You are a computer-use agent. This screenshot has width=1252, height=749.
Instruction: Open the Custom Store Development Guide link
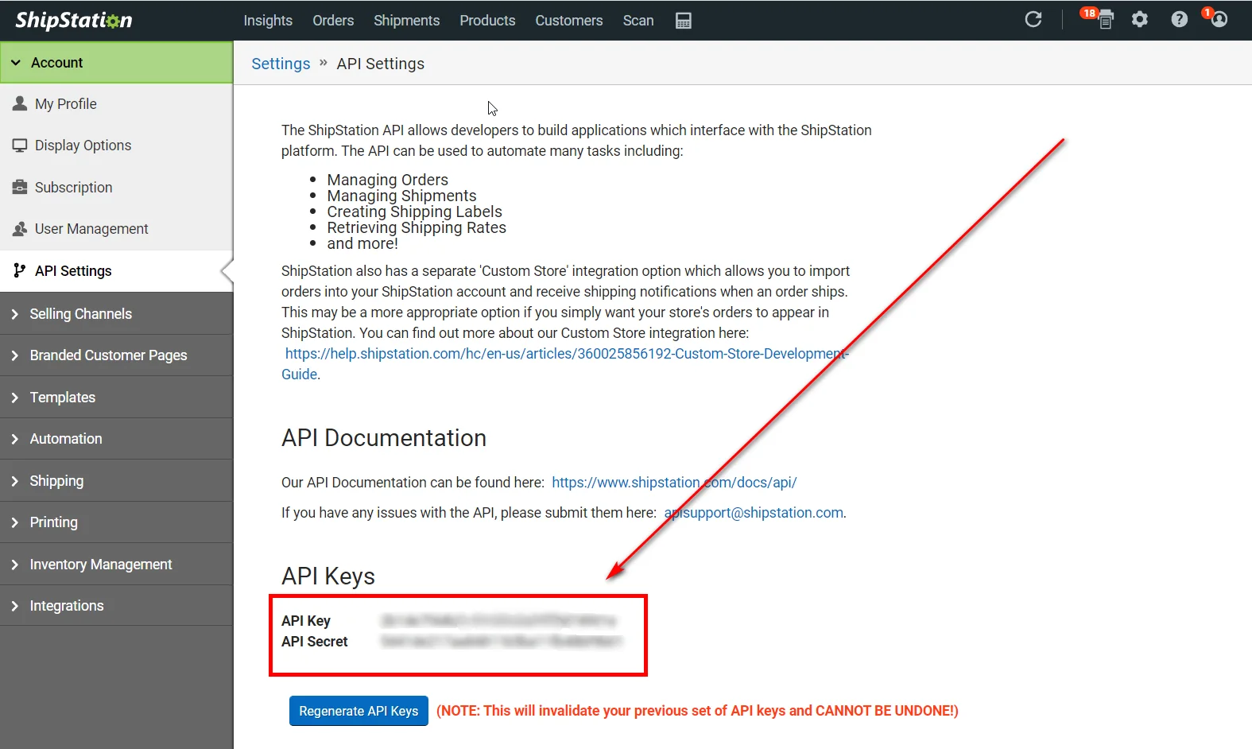tap(565, 363)
